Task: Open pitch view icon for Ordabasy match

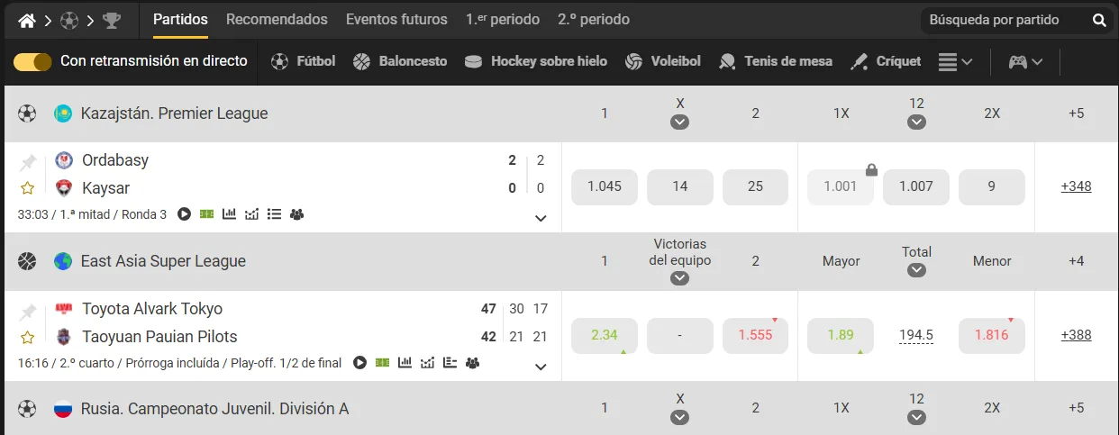Action: pos(206,214)
